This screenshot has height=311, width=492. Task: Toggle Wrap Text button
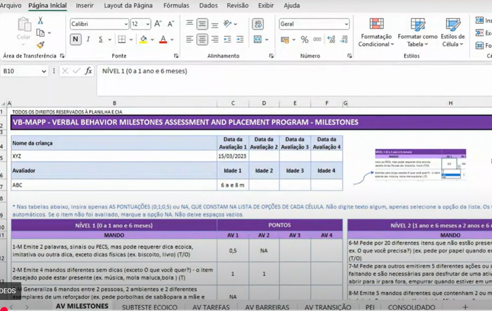point(258,24)
